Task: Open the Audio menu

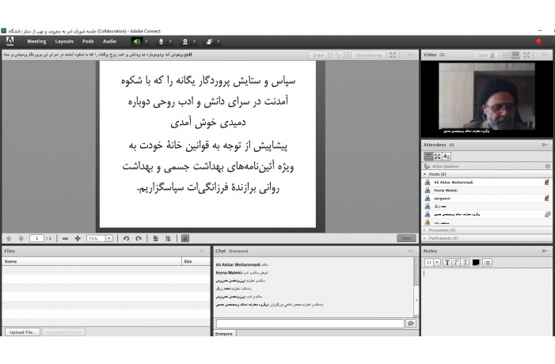Action: pos(109,41)
